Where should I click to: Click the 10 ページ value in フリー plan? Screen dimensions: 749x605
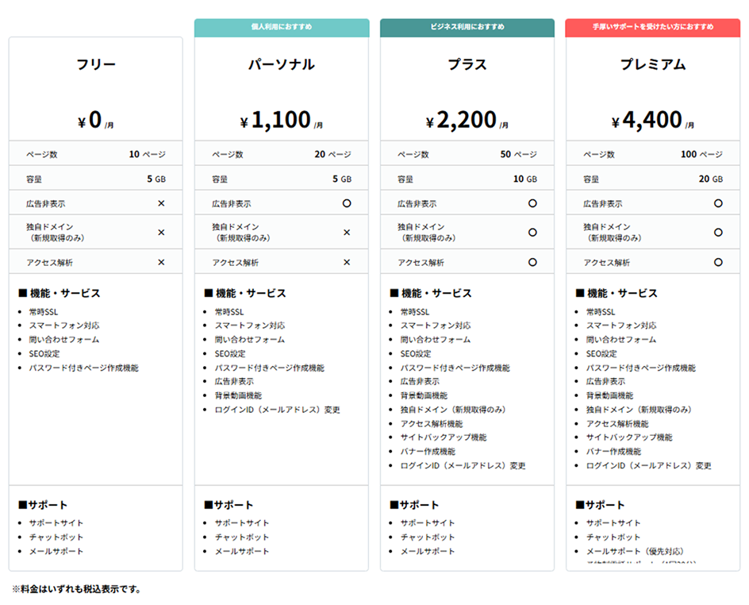[x=147, y=154]
